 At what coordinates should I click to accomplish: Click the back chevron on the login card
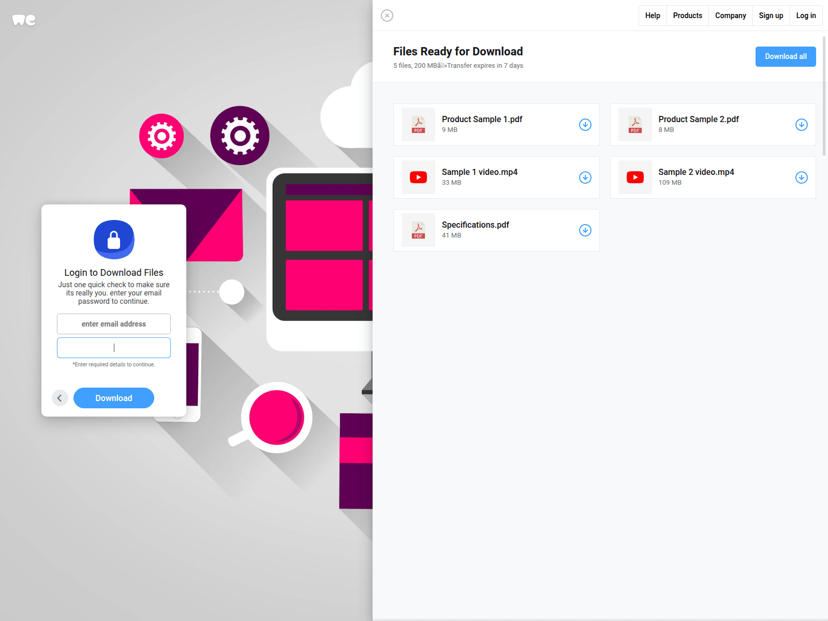(x=60, y=397)
